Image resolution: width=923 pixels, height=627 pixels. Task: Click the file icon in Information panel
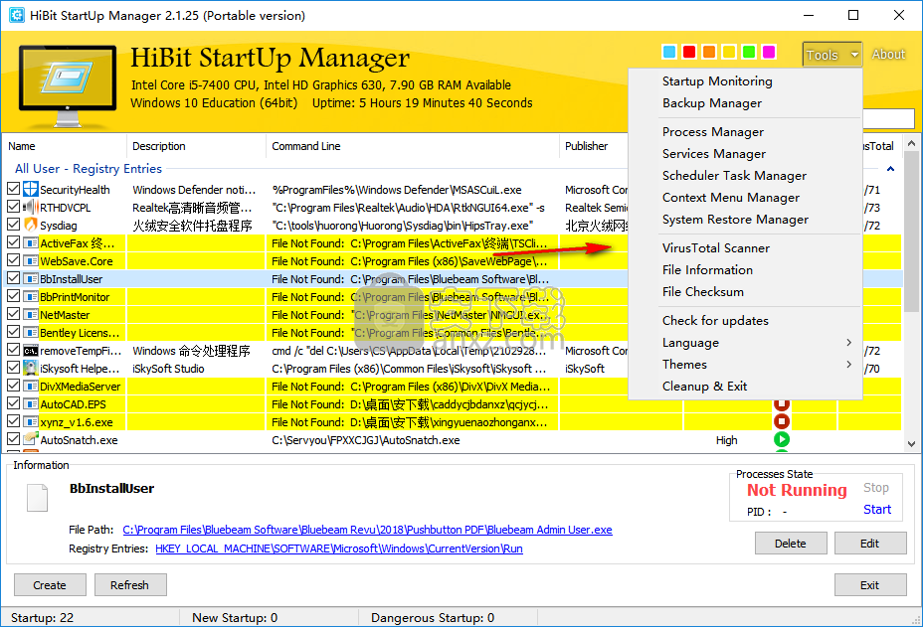[x=38, y=498]
